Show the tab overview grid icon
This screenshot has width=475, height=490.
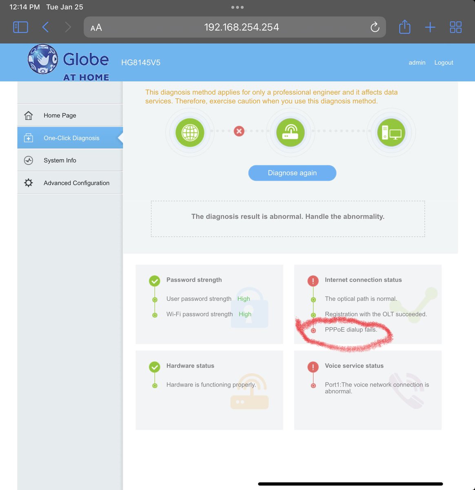pos(455,27)
